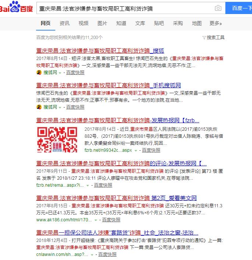Viewport: 252px width, 260px height.
Task: Click the filter icon beside 搜索工具
Action: tap(204, 38)
